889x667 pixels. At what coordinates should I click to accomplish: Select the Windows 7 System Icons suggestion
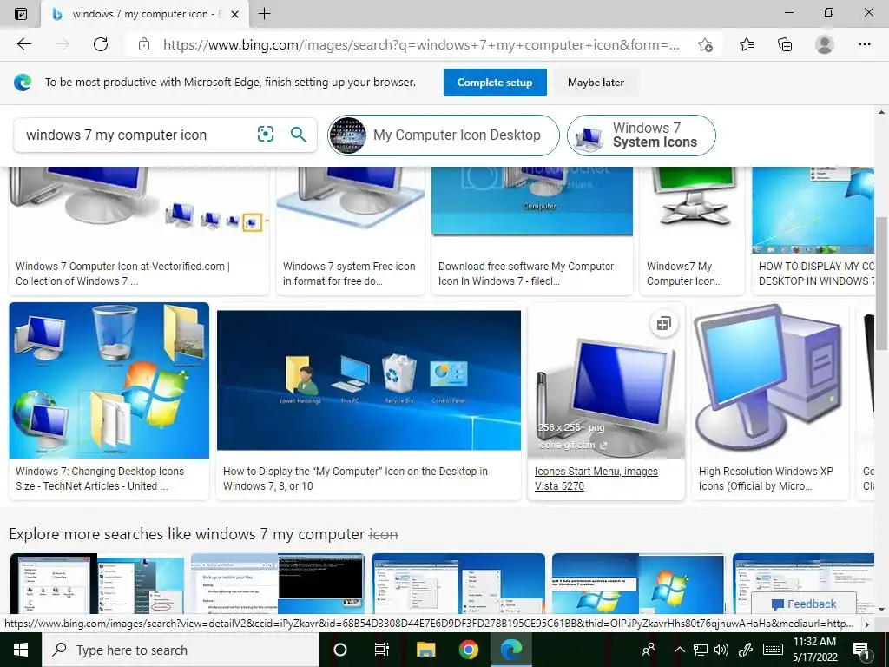click(642, 135)
